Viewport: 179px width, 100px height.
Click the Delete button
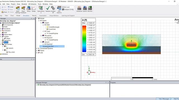point(11,12)
